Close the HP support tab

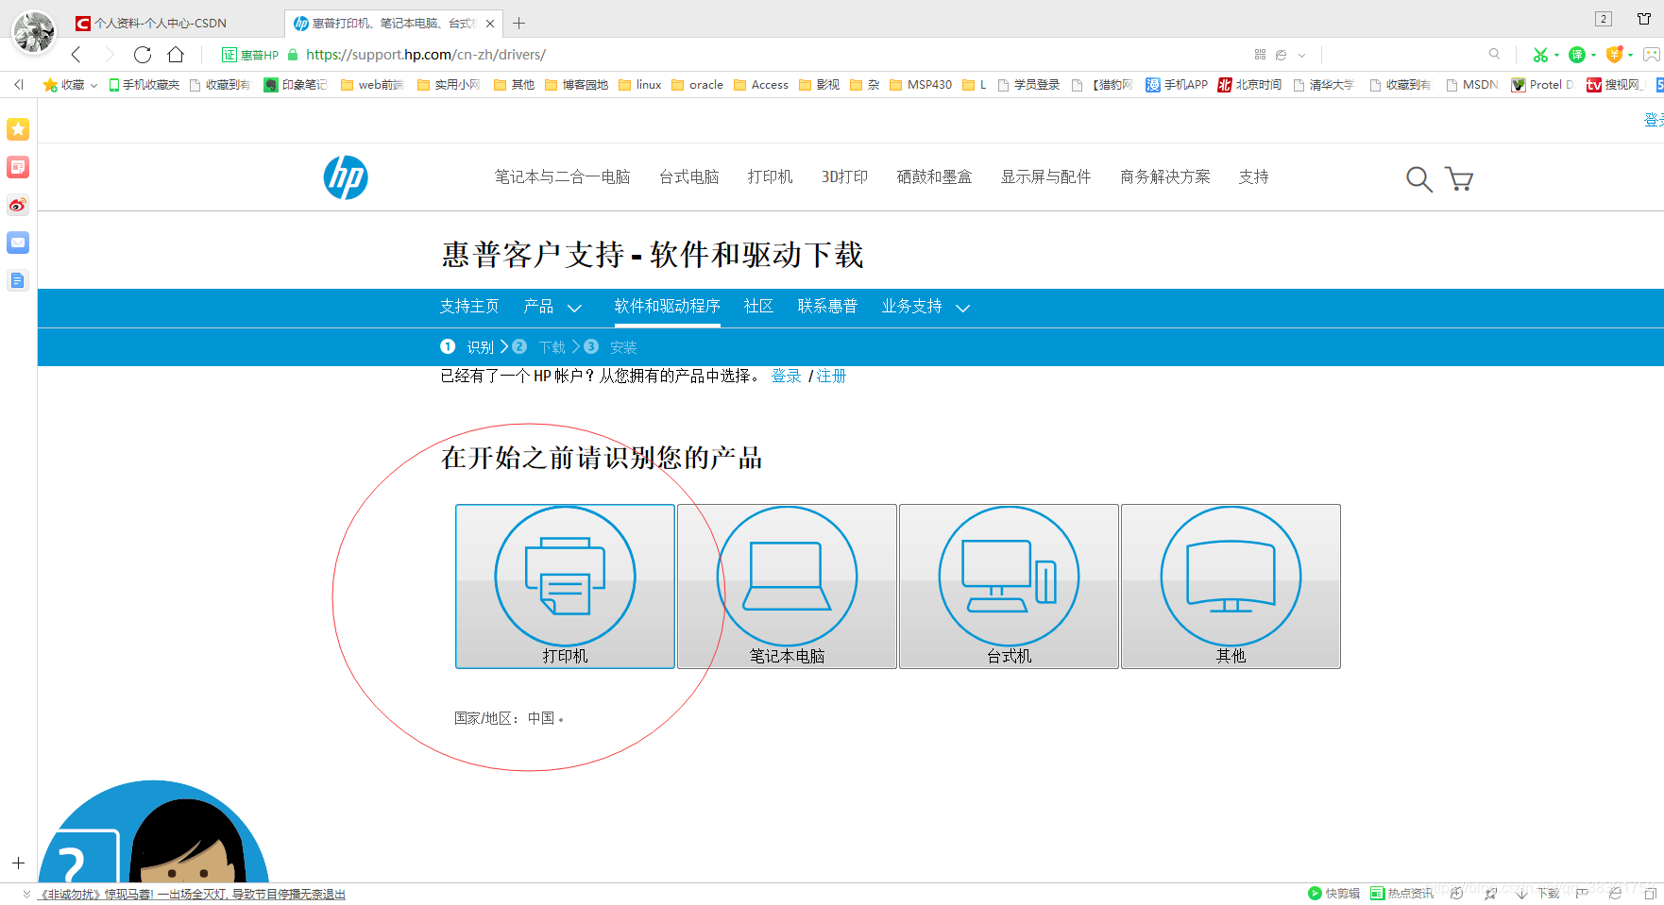[490, 24]
